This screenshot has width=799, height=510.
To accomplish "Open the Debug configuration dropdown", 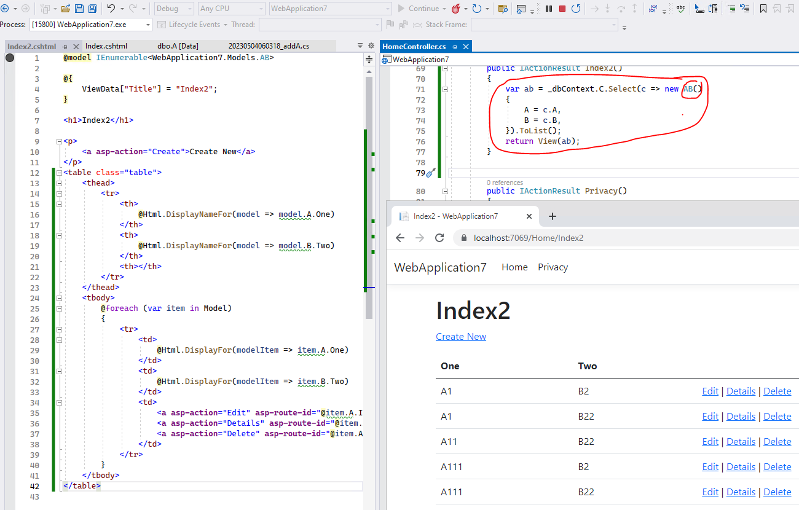I will click(173, 9).
